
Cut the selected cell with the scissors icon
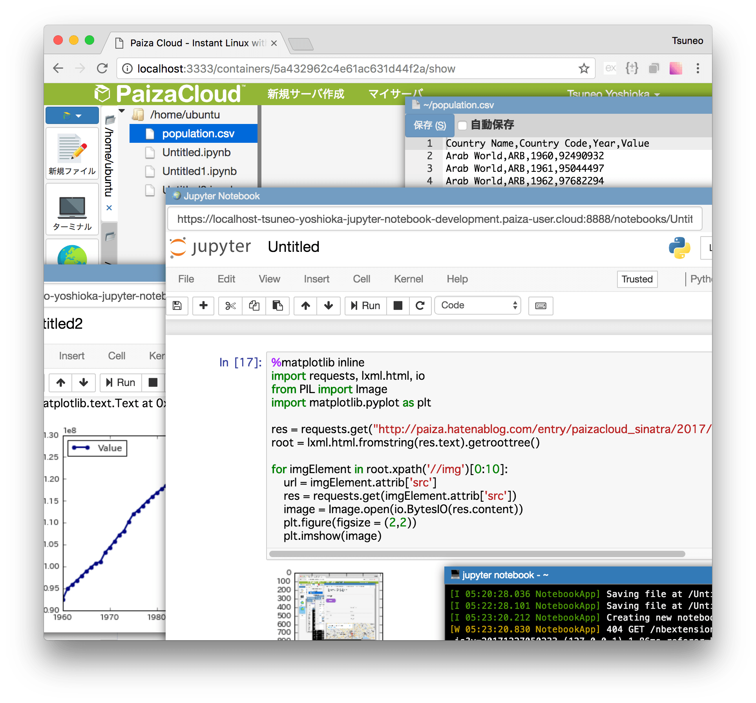click(x=230, y=306)
